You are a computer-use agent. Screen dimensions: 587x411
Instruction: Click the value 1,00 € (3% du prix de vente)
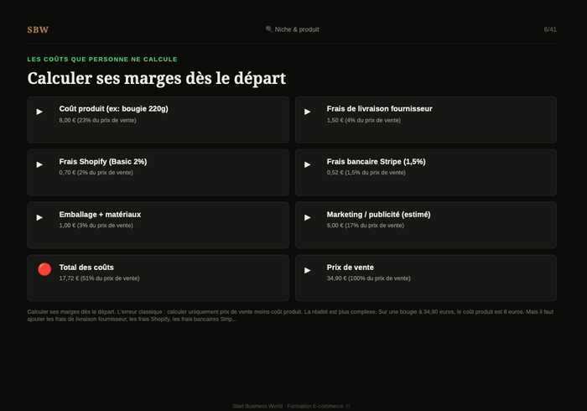click(96, 226)
